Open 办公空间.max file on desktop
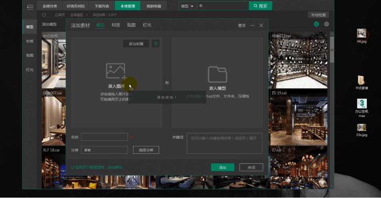The image size is (381, 198). pyautogui.click(x=361, y=105)
